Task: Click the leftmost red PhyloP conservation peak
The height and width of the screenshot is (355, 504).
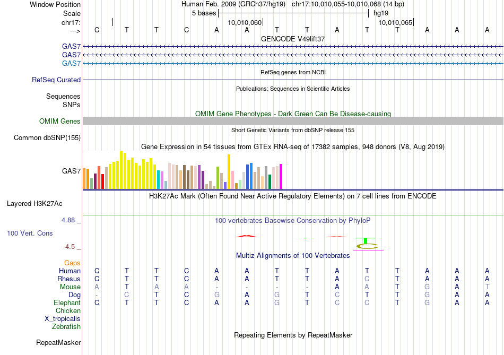Action: click(247, 236)
